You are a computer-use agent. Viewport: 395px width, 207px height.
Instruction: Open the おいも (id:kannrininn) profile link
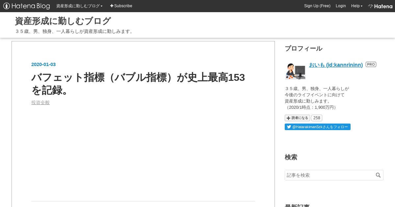(x=336, y=65)
